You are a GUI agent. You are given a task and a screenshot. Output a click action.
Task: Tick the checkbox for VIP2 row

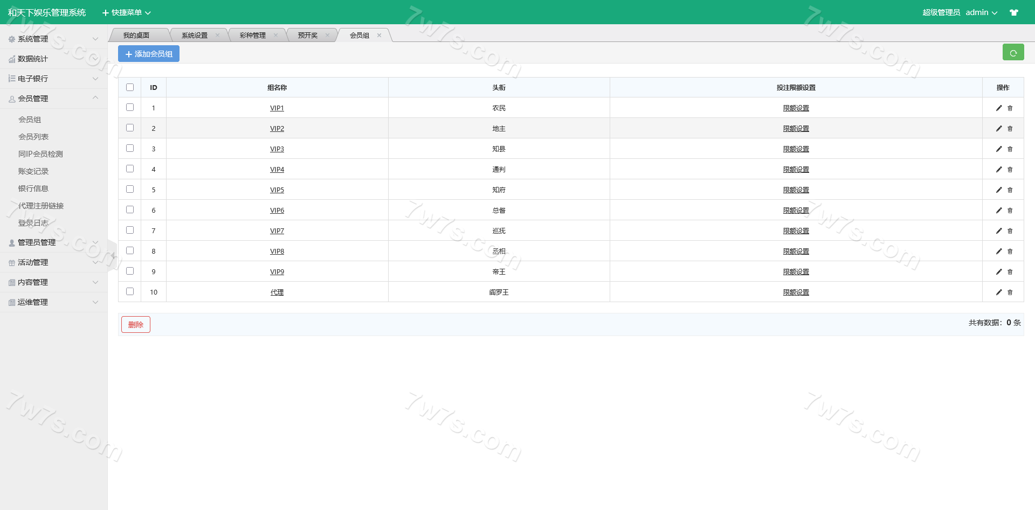[130, 128]
